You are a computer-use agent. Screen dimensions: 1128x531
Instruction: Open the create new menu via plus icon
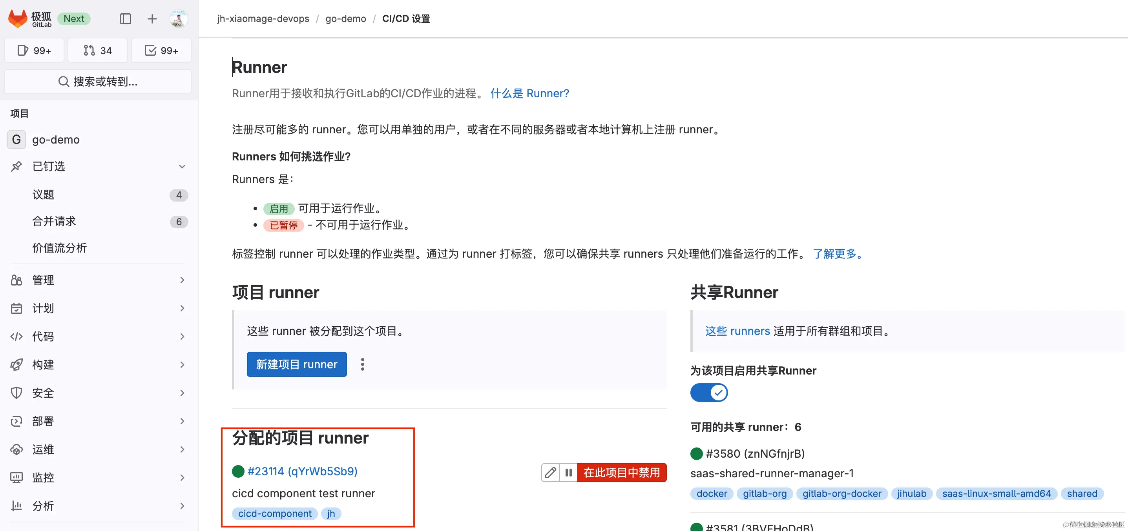tap(151, 19)
